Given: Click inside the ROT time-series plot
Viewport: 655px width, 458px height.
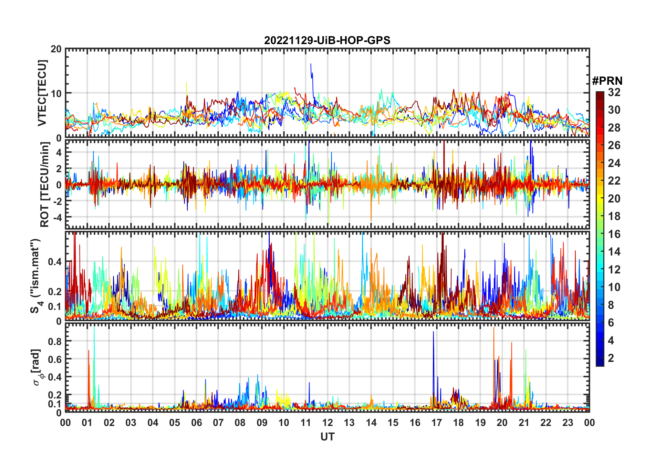Looking at the screenshot, I should coord(327,184).
